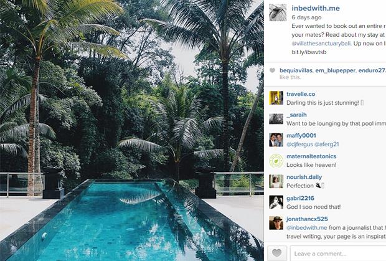386x261 pixels.
Task: Open jonathancx525 commenter avatar
Action: point(276,223)
